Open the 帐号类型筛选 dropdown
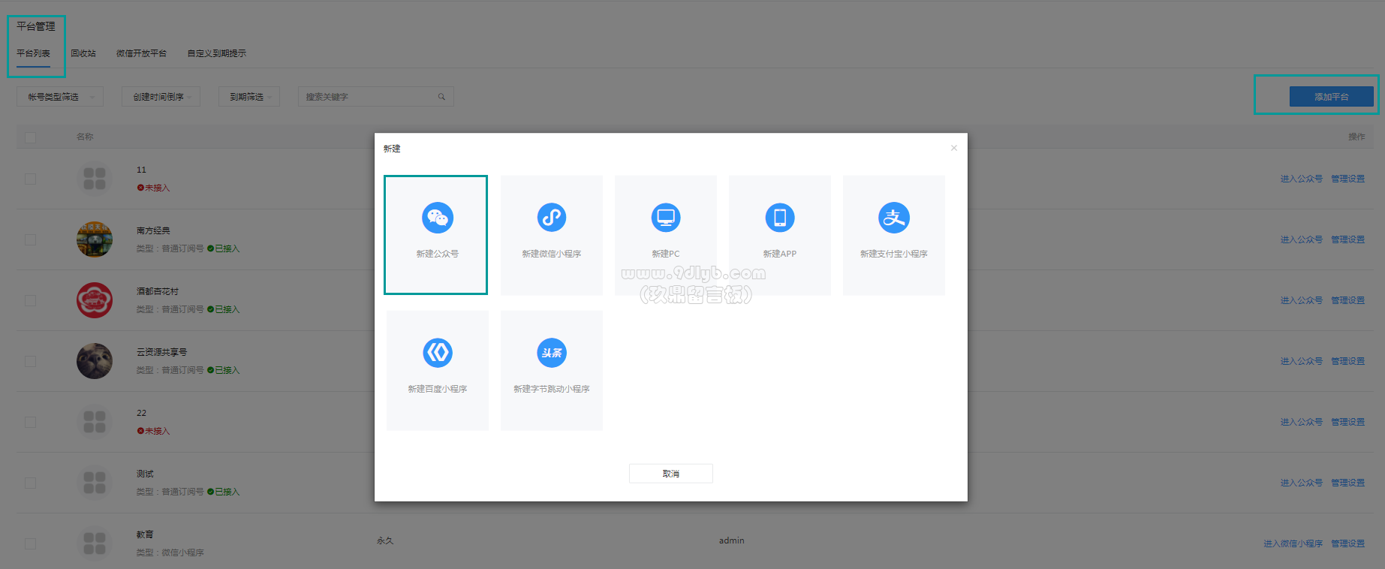 [60, 97]
